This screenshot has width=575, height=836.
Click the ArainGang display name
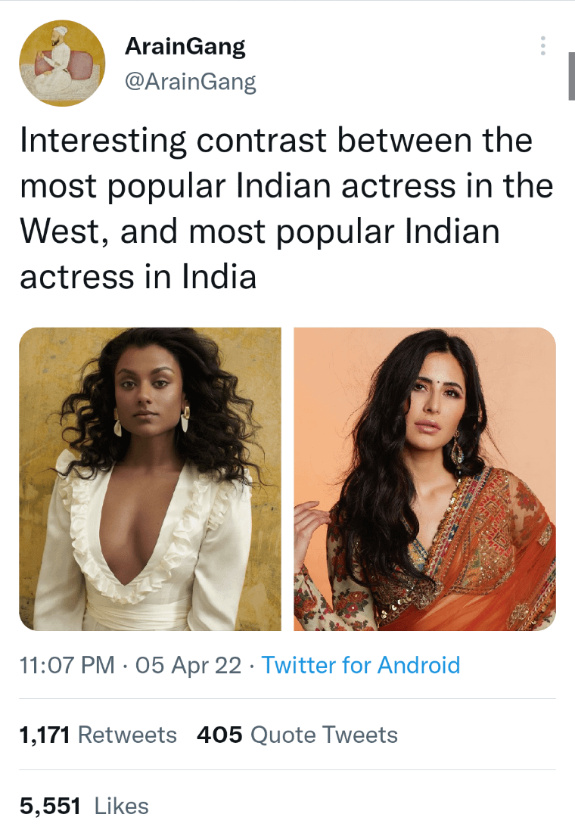(x=185, y=47)
